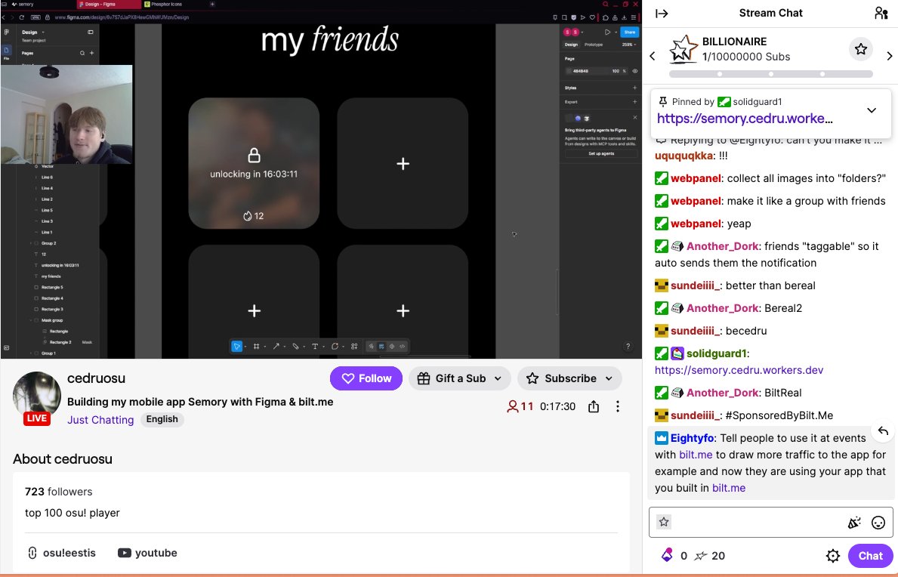This screenshot has width=898, height=577.
Task: Select the Text tool in Figma toolbar
Action: (x=314, y=347)
